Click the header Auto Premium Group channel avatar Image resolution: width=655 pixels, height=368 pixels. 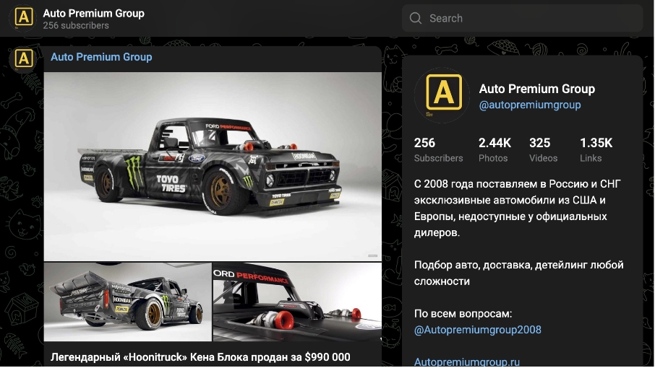(x=23, y=18)
